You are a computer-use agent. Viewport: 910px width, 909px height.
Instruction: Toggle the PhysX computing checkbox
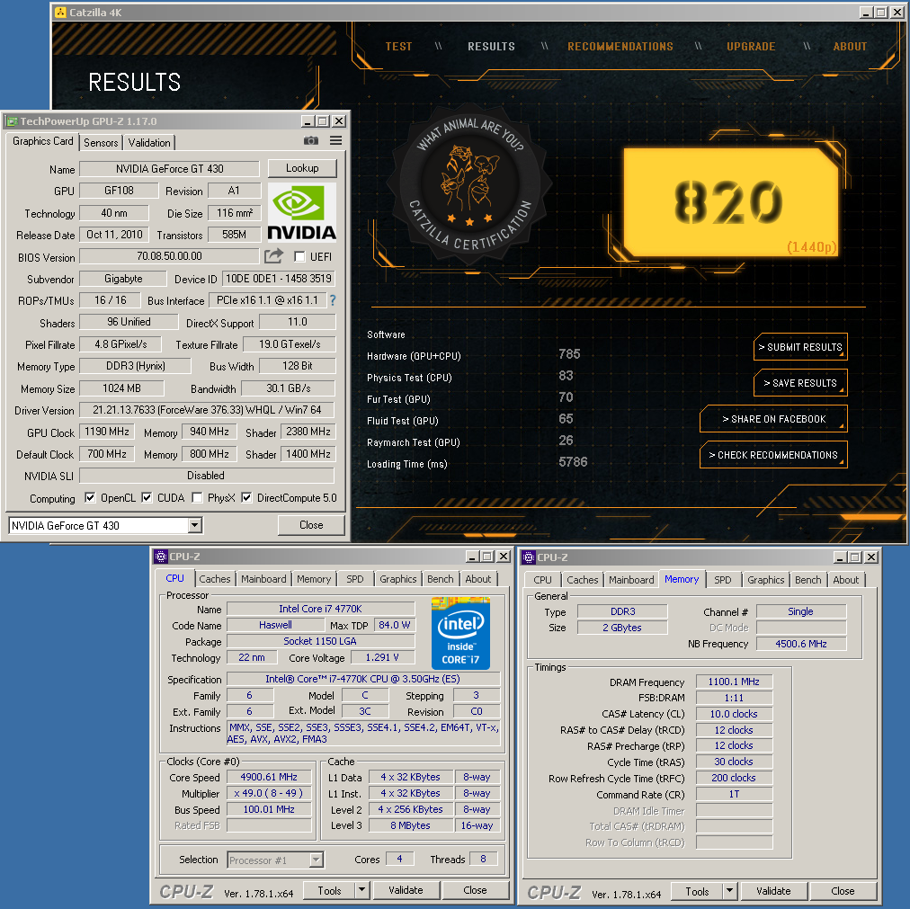197,497
